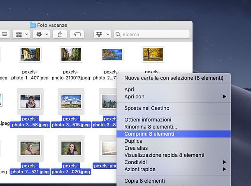Choose Apri in the context menu
This screenshot has width=251, height=186.
tap(174, 89)
